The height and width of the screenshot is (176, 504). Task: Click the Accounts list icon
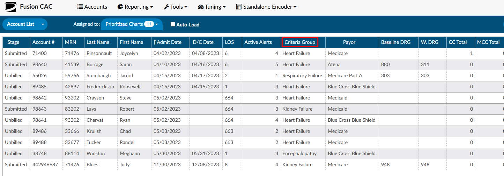click(80, 7)
